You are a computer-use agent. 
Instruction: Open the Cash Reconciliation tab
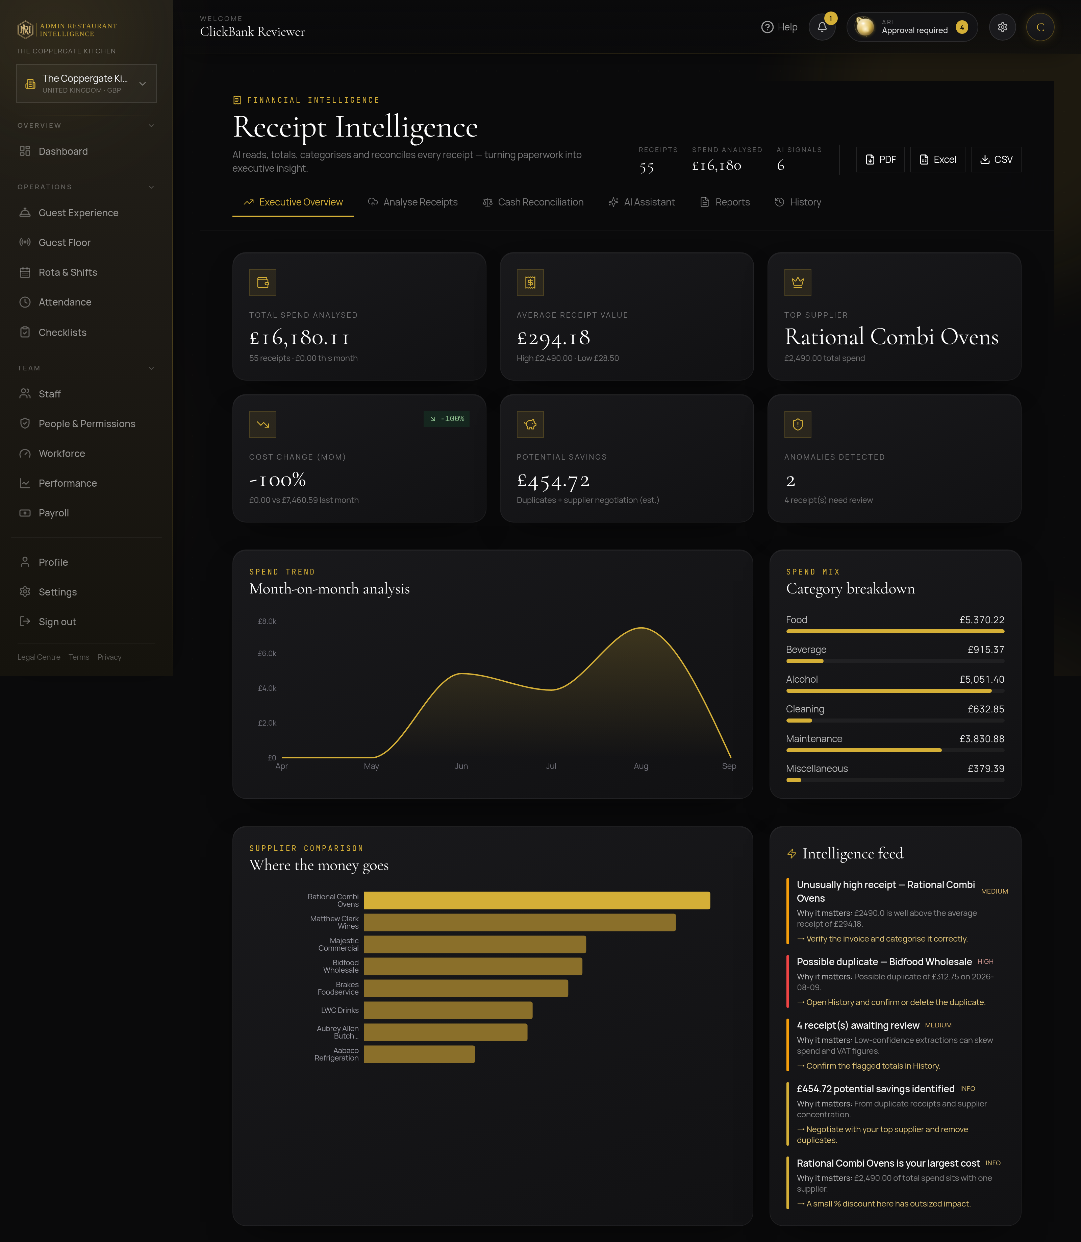click(x=533, y=202)
